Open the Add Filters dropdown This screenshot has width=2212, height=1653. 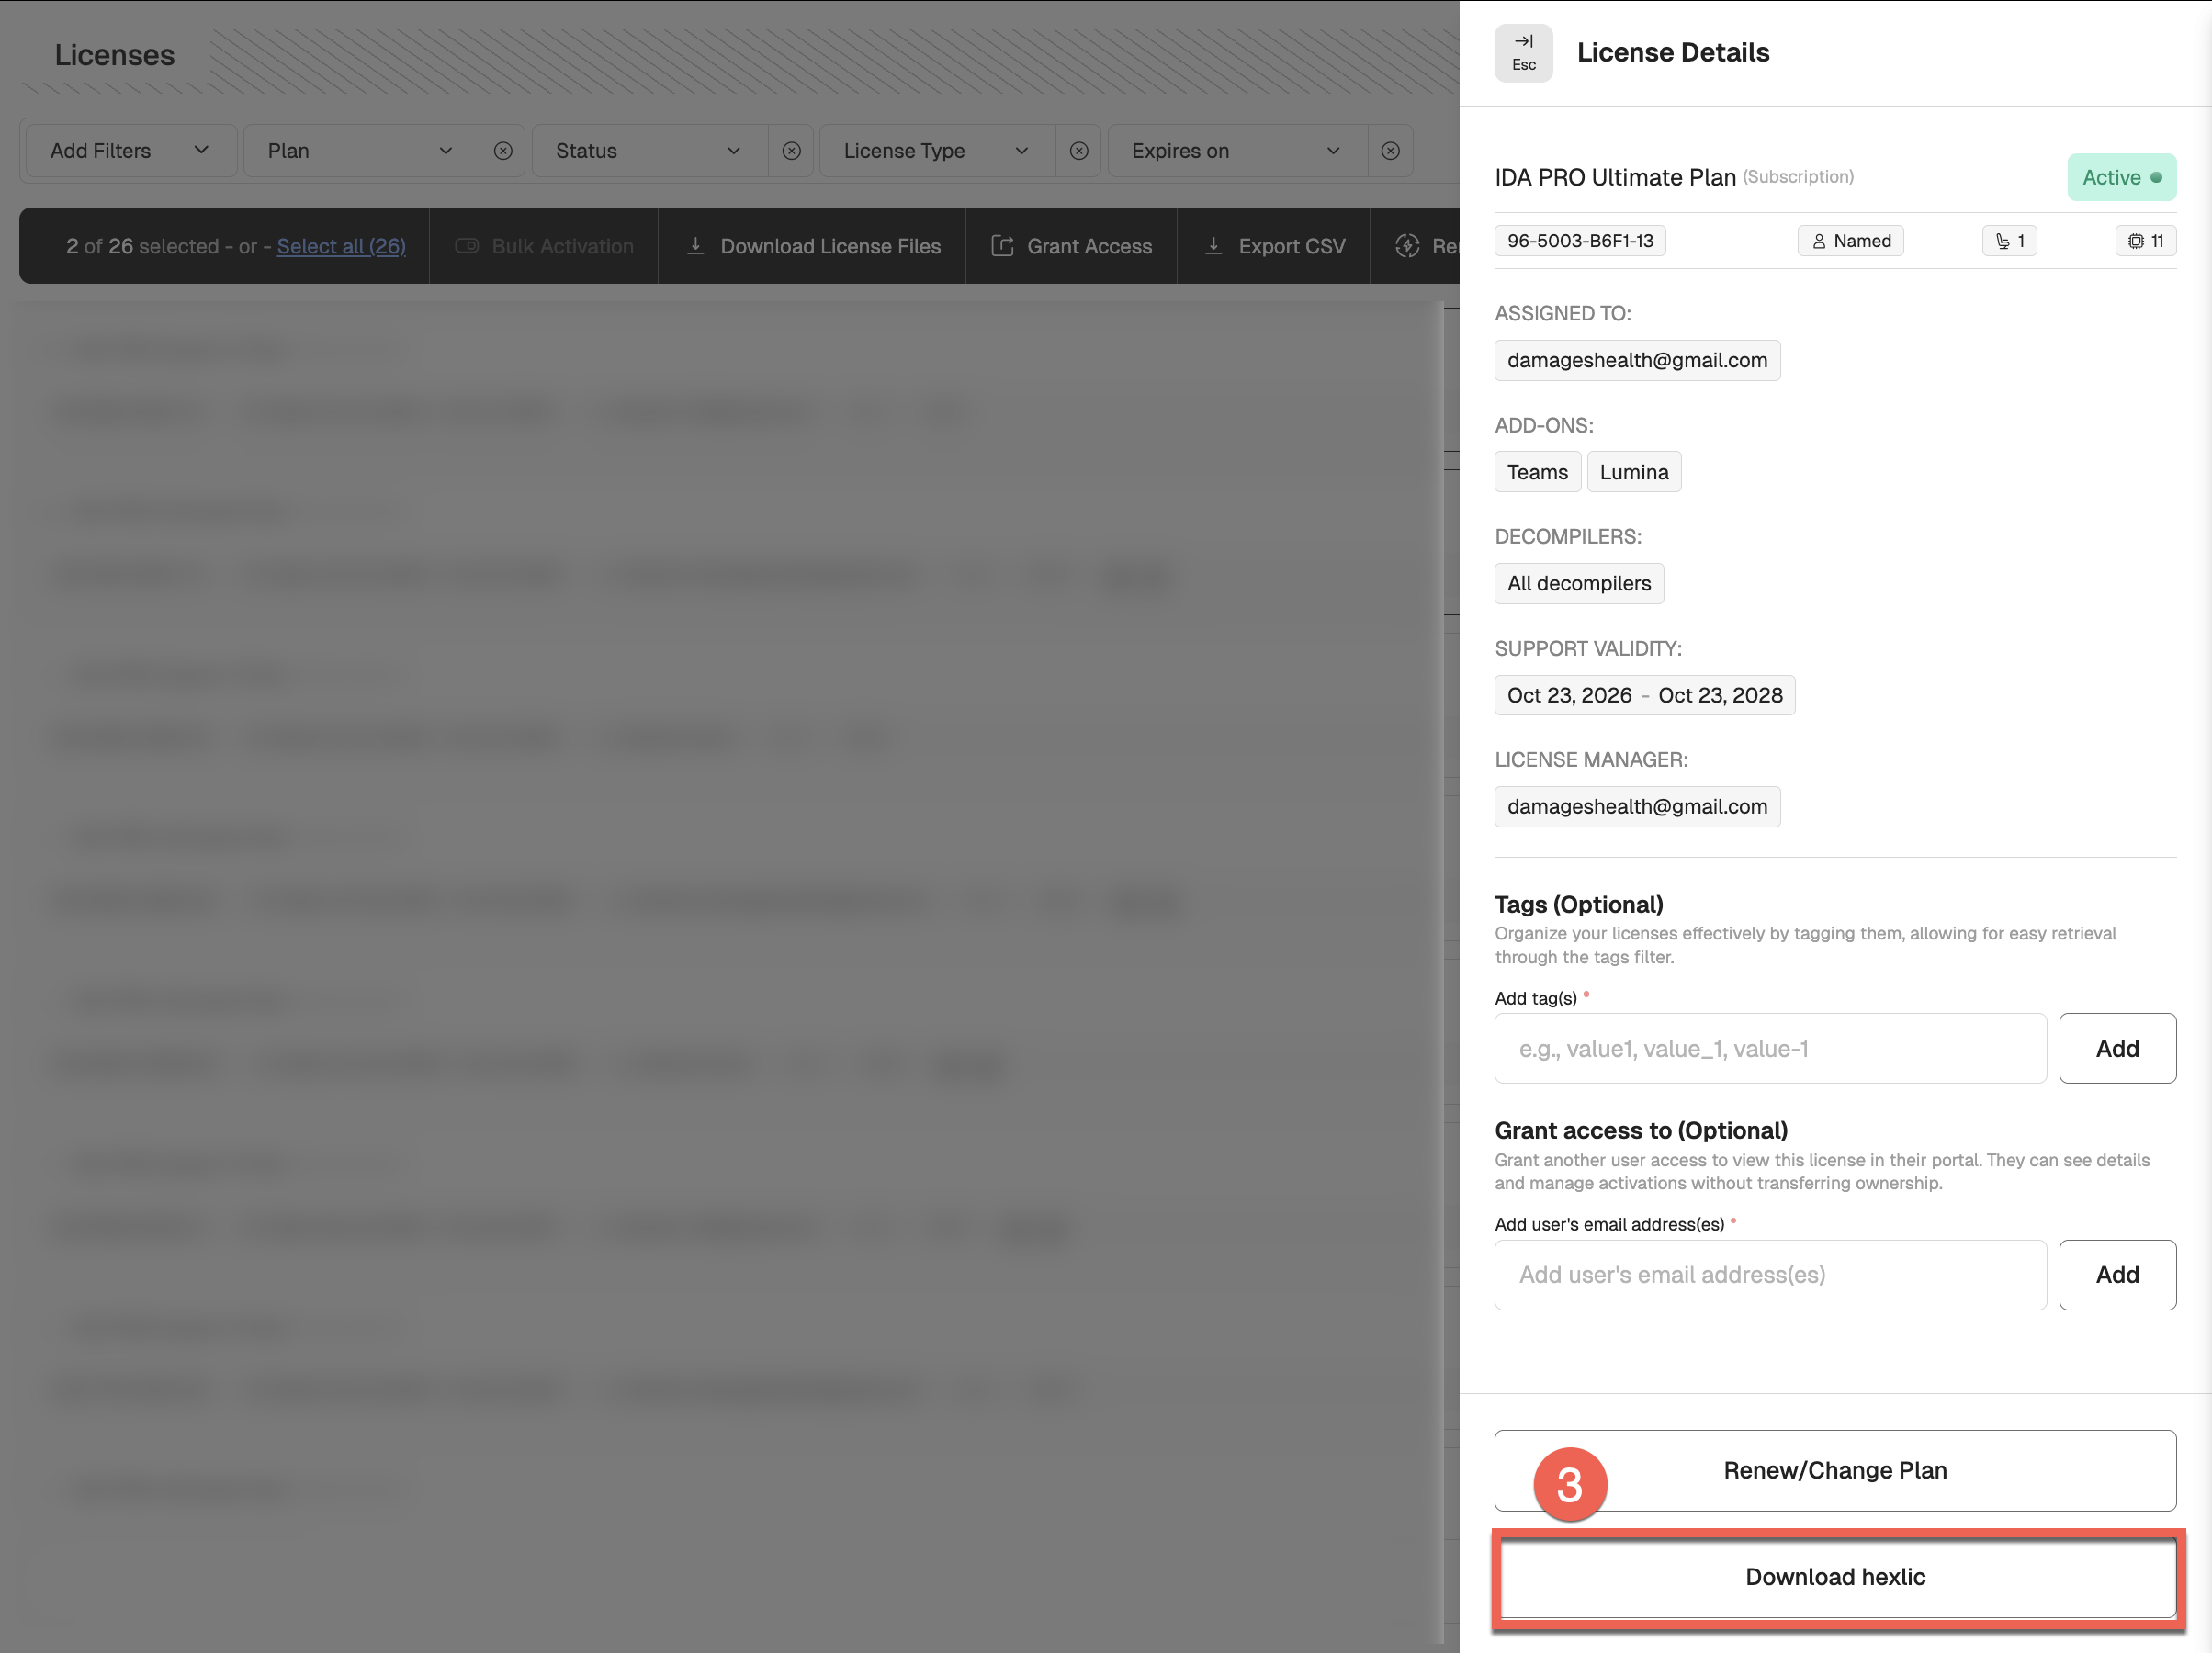pos(130,151)
